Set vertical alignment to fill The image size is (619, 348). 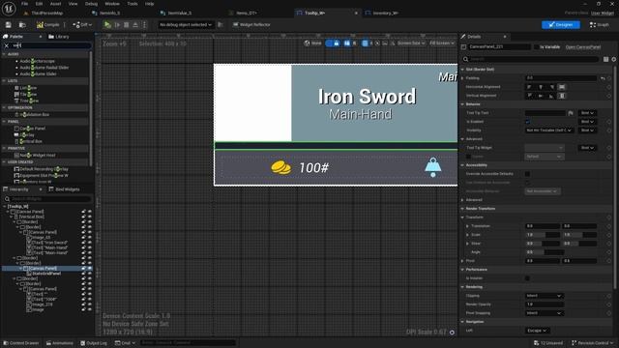click(x=562, y=96)
